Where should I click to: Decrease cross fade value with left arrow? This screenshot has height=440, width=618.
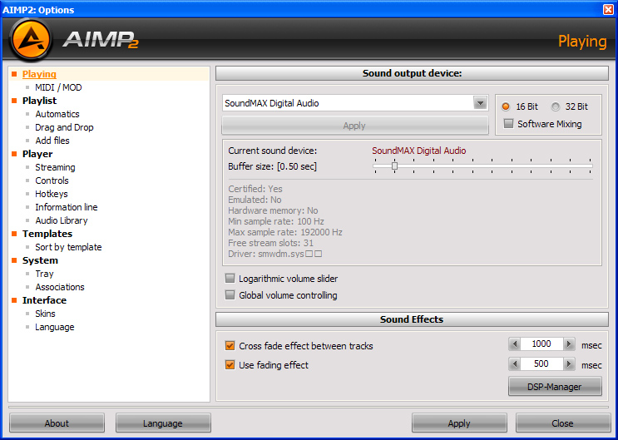[x=514, y=344]
